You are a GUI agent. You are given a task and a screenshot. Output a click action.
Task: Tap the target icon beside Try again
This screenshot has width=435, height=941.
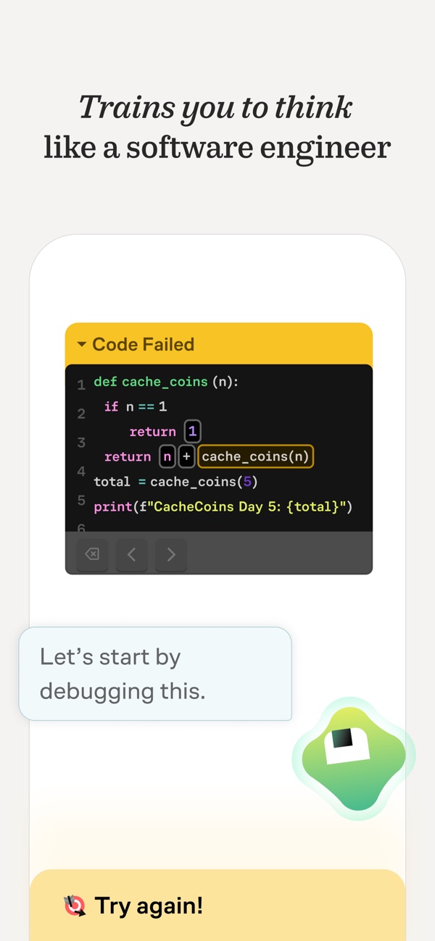75,906
